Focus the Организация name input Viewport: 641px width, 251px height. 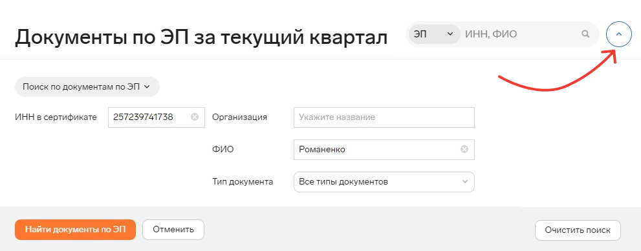384,117
